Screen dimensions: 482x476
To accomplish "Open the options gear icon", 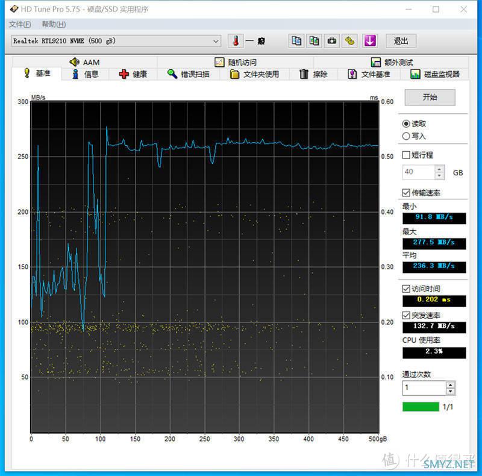I will tap(349, 41).
